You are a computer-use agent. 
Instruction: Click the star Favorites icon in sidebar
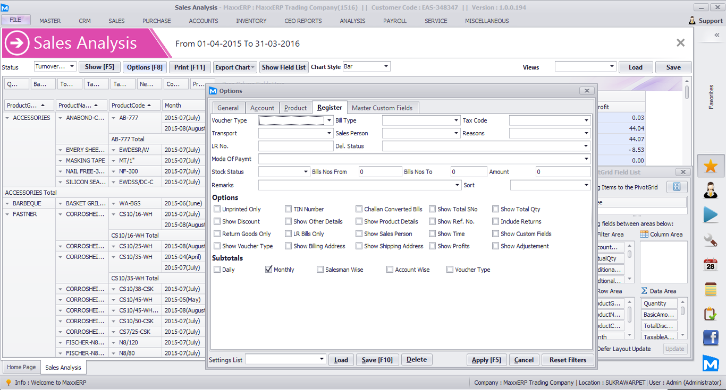click(x=711, y=167)
